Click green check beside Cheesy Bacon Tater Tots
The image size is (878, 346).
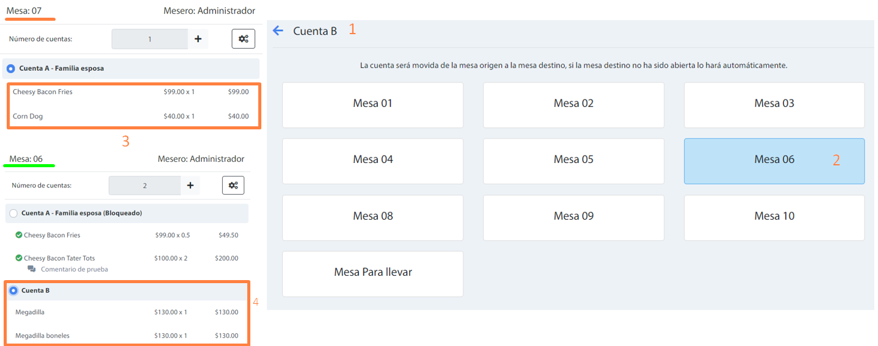click(19, 258)
